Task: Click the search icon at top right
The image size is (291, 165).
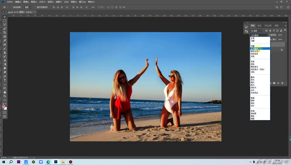Action: click(277, 7)
